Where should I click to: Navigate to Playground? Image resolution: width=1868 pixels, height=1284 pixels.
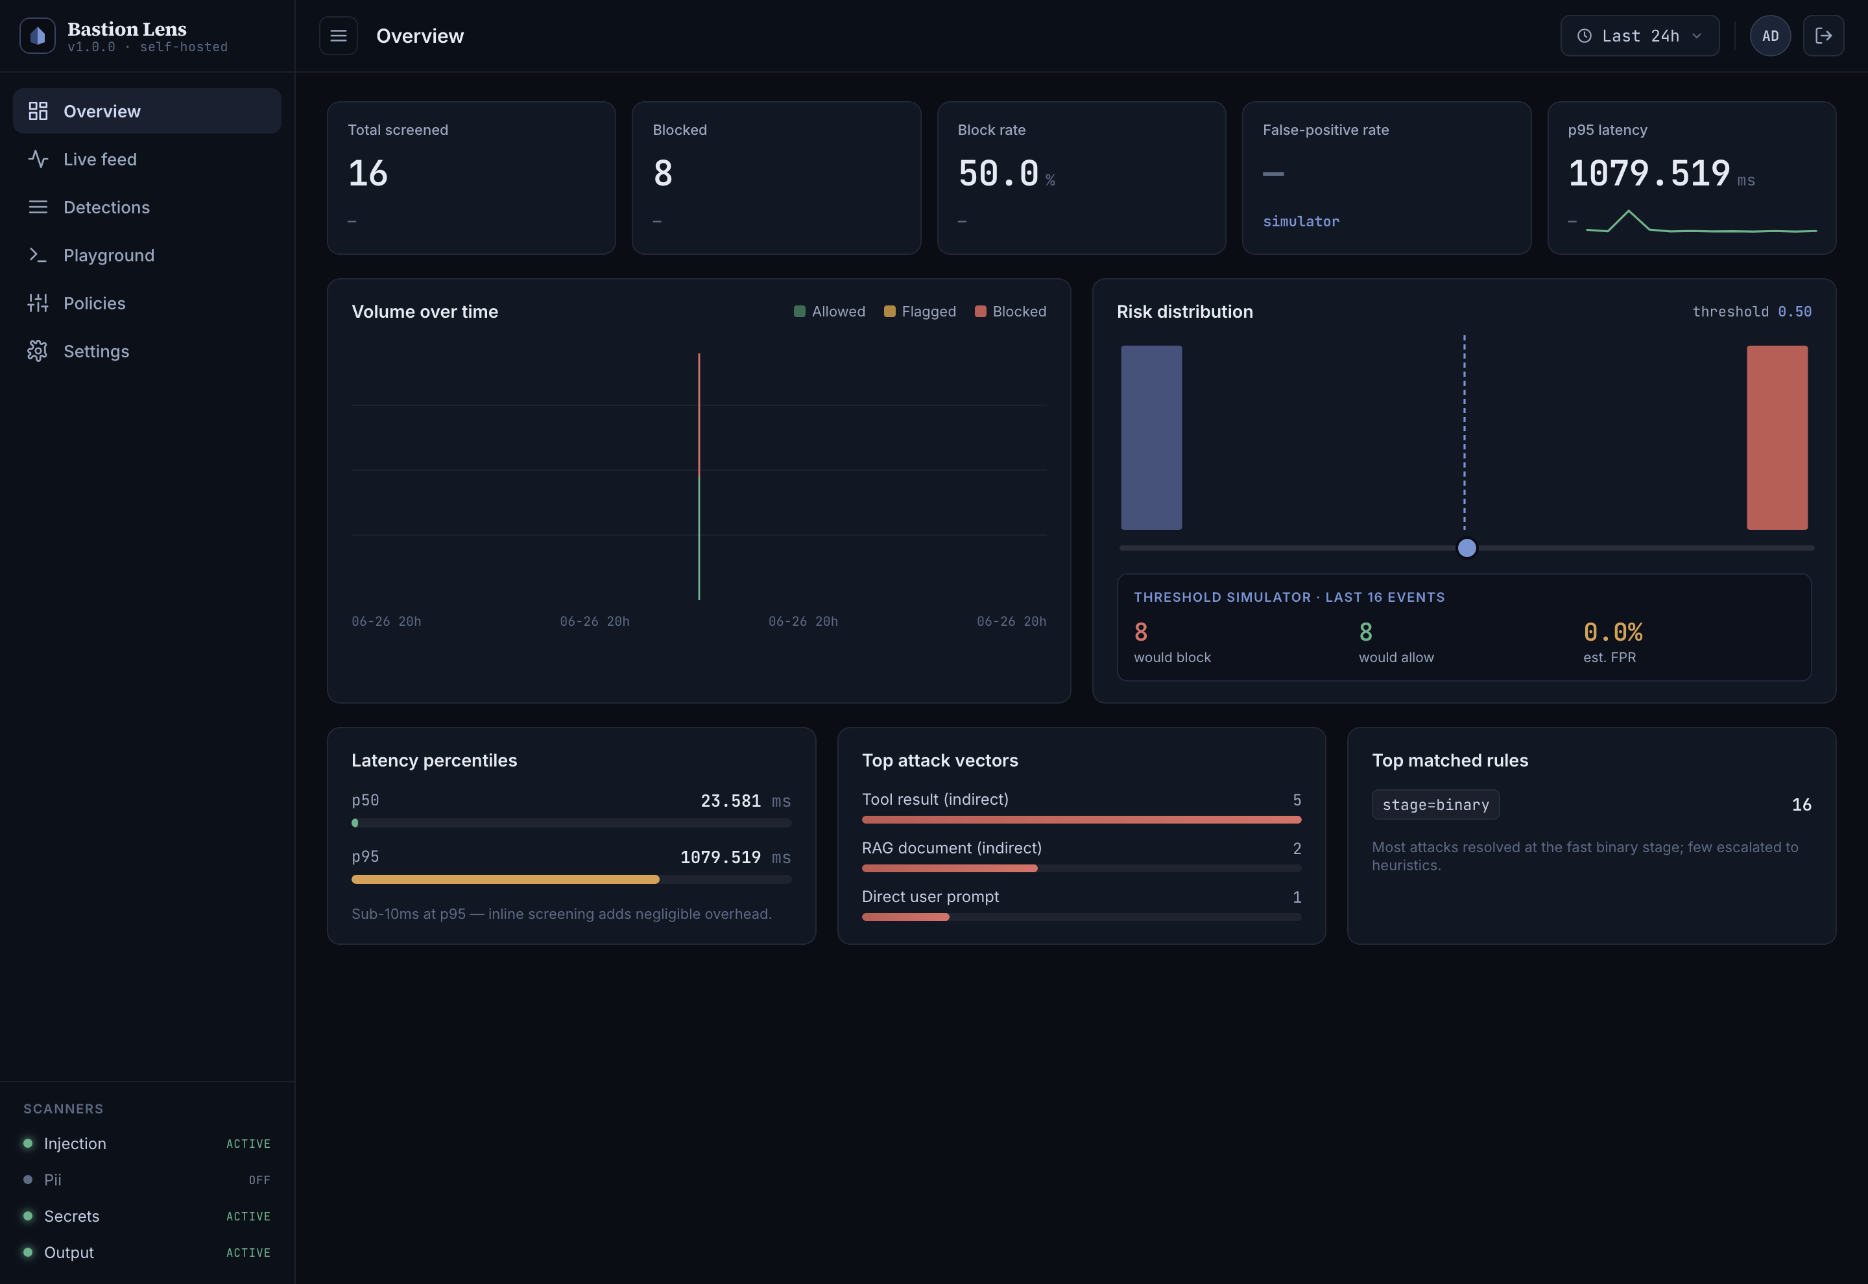point(147,255)
